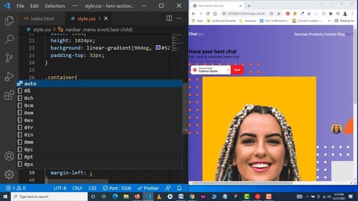Click the Products nav link on webpage
Screen dimensions: 358x201
316,34
